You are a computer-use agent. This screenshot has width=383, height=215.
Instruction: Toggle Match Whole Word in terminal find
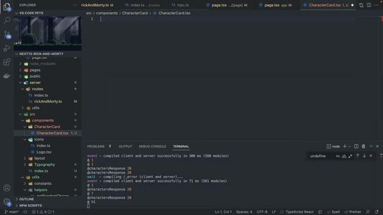coord(344,156)
